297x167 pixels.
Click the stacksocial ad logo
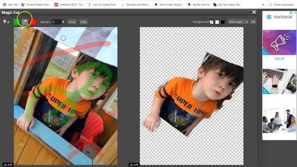point(279,17)
